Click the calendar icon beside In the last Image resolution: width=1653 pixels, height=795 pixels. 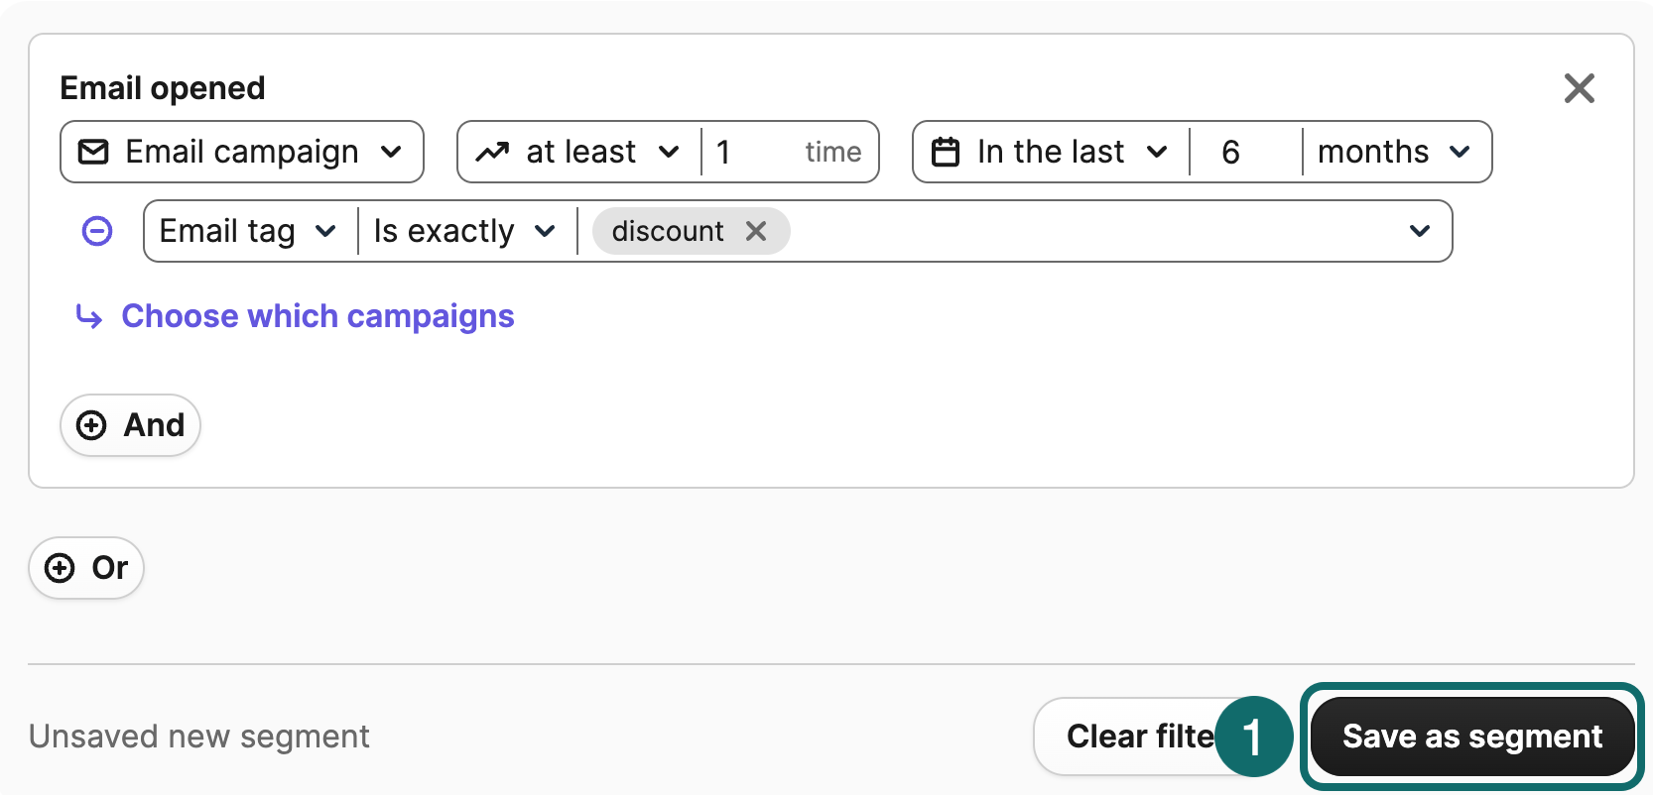click(x=946, y=152)
